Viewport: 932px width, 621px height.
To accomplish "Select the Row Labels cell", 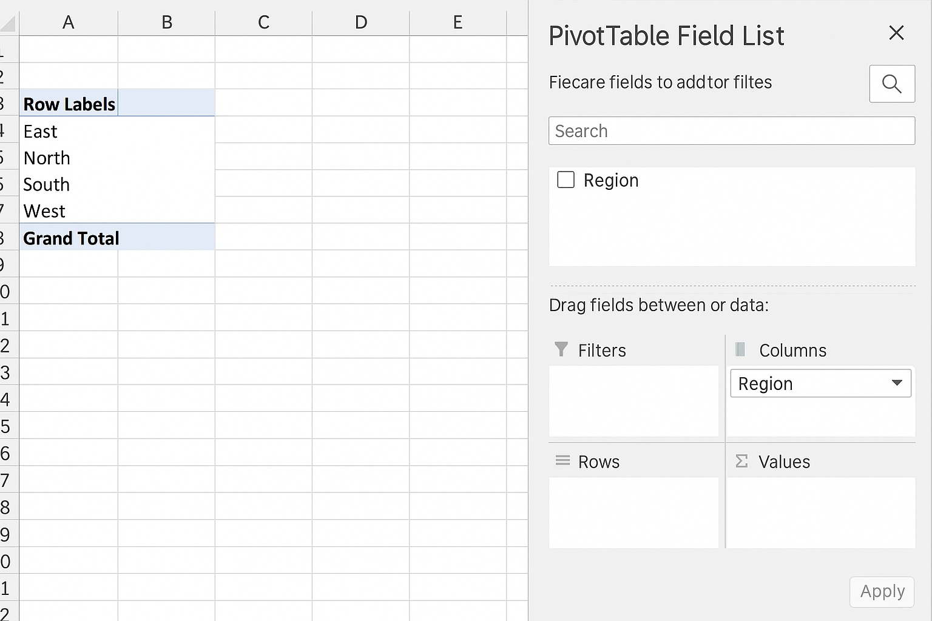I will pyautogui.click(x=69, y=103).
